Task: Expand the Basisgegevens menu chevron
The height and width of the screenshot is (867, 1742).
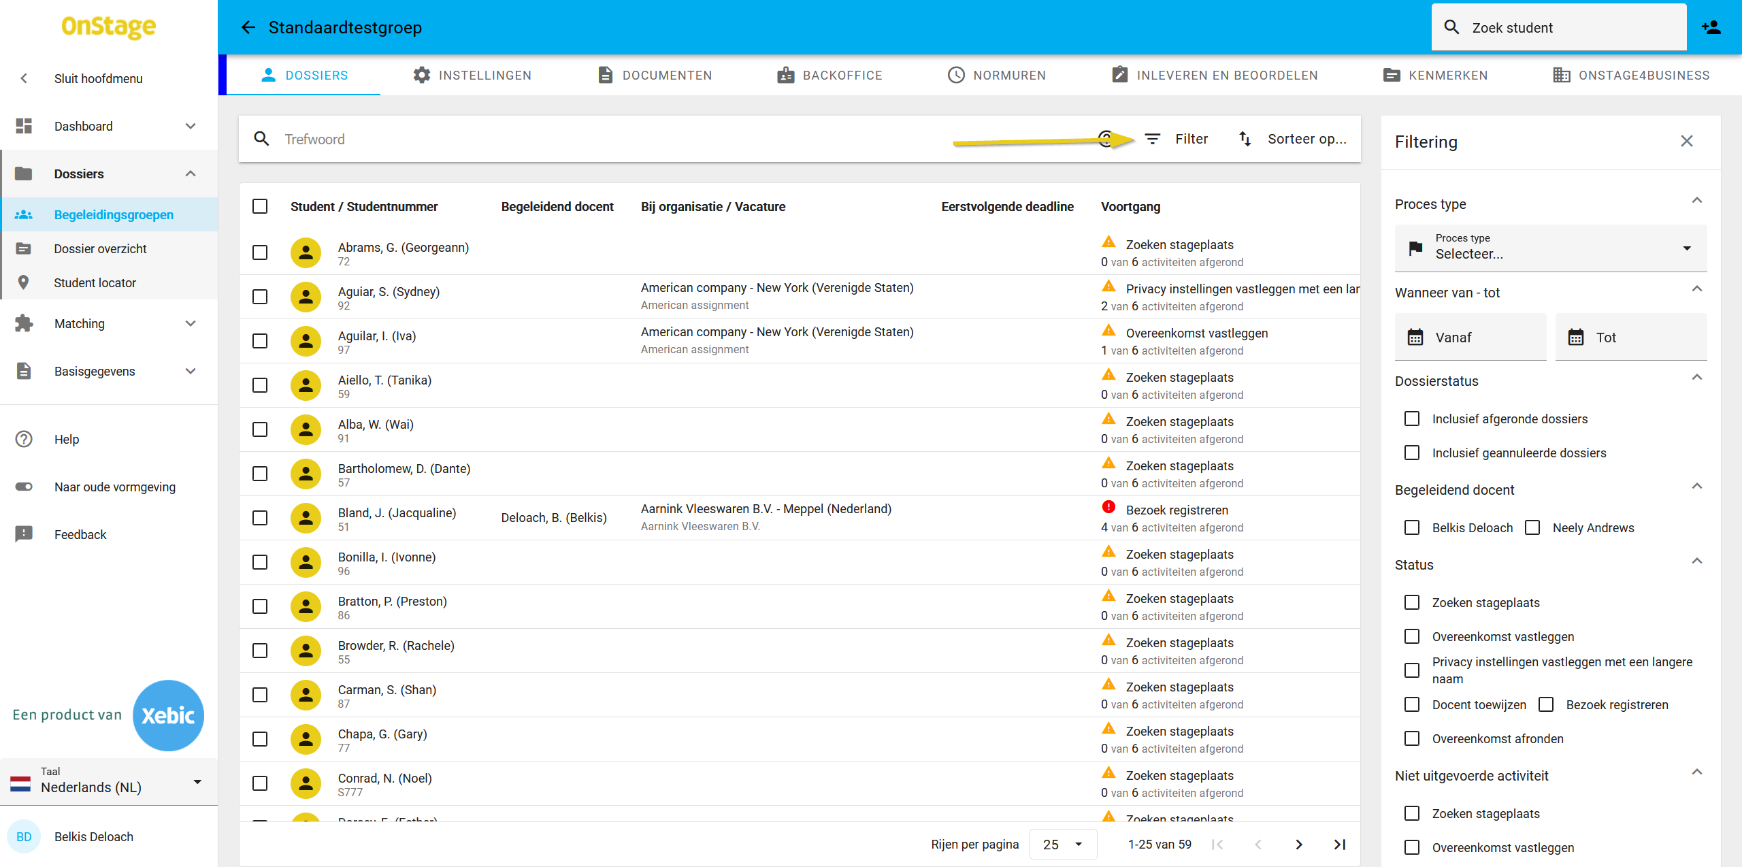Action: [x=191, y=371]
